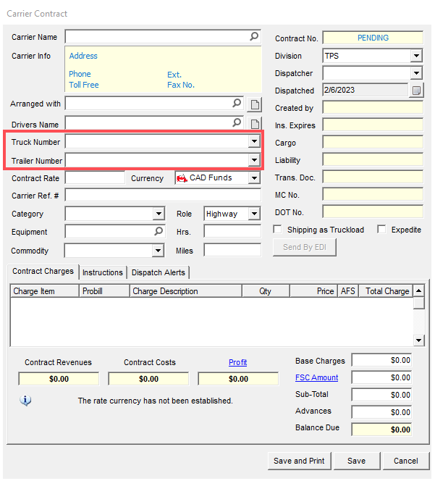Viewport: 435px width, 481px height.
Task: Open the Role Highway dropdown
Action: pyautogui.click(x=253, y=214)
